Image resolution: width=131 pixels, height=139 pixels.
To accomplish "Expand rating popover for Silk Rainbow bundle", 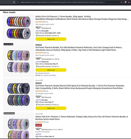I will tap(45, 53).
